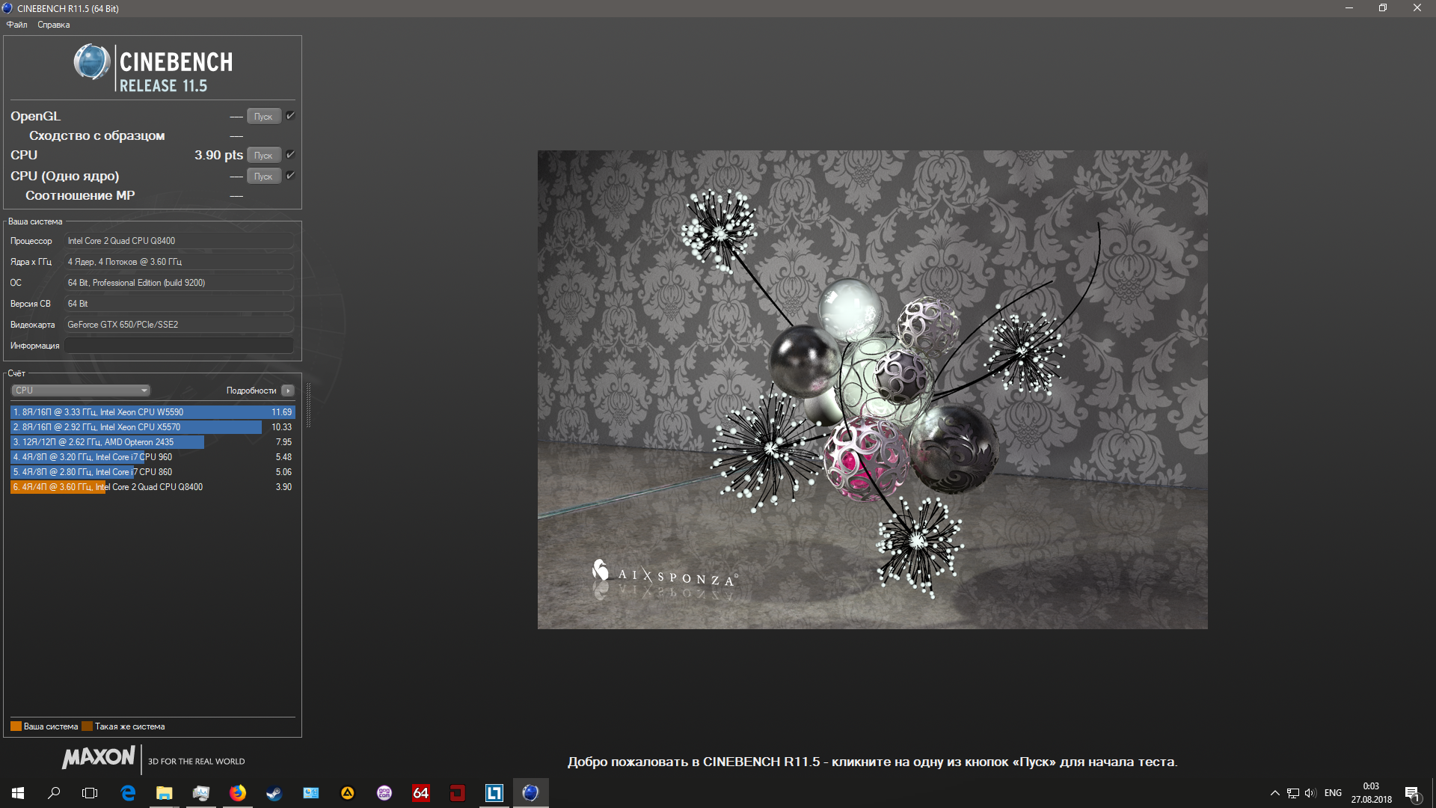Viewport: 1436px width, 808px height.
Task: Click the Видеокарта field with GeForce GTX 650
Action: tap(179, 325)
